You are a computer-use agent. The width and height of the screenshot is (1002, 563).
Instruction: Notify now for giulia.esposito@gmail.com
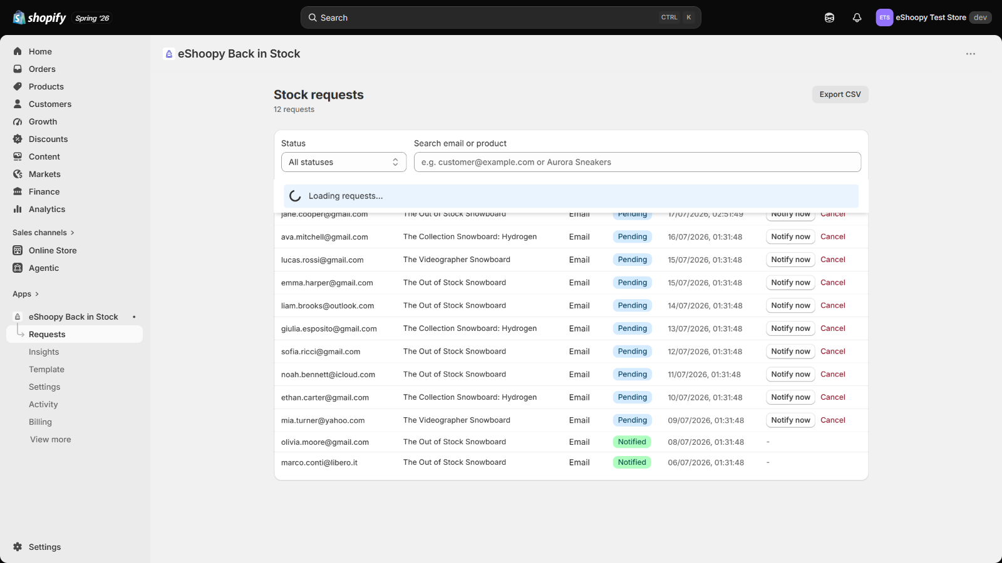pos(790,328)
